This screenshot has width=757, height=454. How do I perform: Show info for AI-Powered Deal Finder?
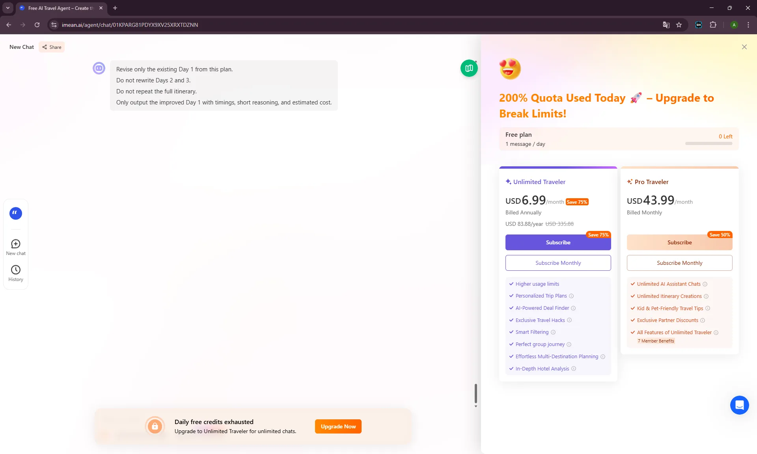pos(573,308)
